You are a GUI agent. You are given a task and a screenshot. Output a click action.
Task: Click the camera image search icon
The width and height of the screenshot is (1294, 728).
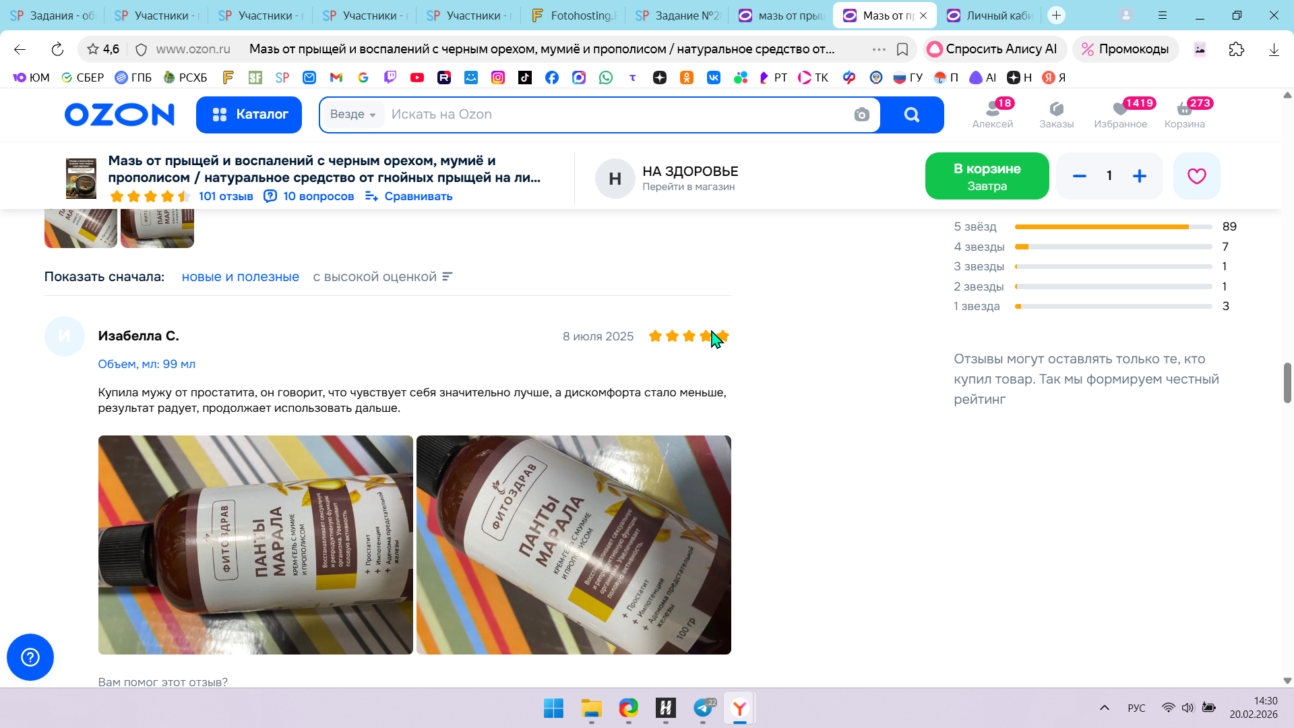pos(861,115)
